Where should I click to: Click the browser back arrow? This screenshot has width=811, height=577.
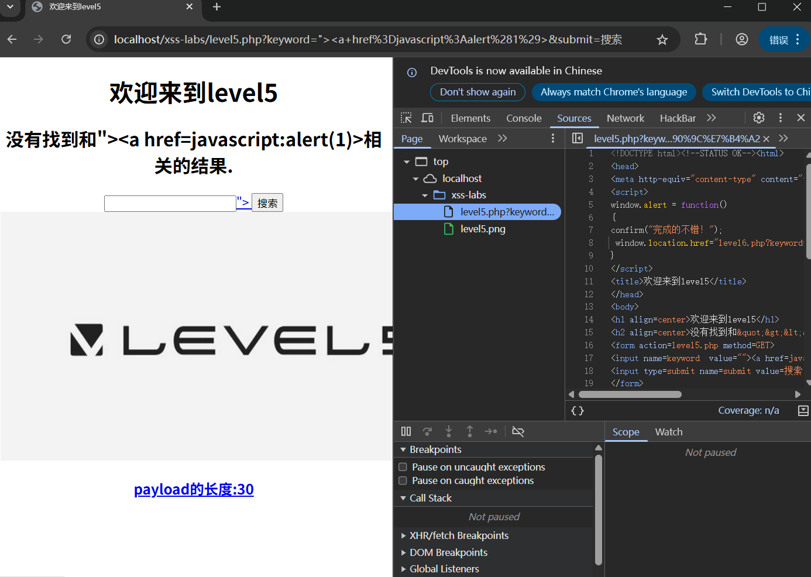[x=12, y=39]
